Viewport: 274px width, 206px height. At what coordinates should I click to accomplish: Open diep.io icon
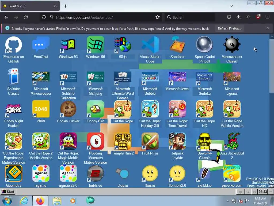(x=123, y=174)
